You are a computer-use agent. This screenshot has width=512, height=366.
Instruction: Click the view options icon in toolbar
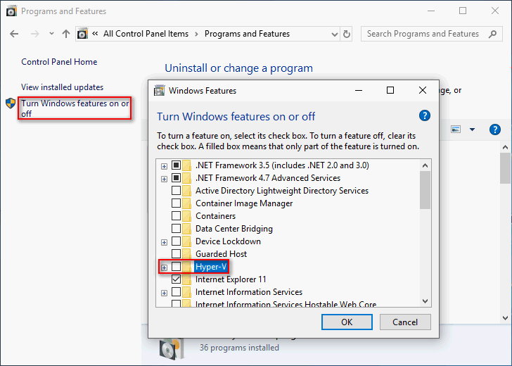pos(456,130)
